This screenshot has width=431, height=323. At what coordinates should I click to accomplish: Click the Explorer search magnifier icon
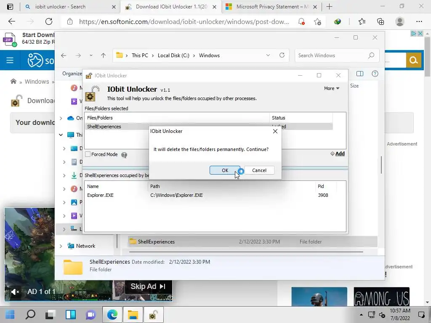(x=371, y=56)
